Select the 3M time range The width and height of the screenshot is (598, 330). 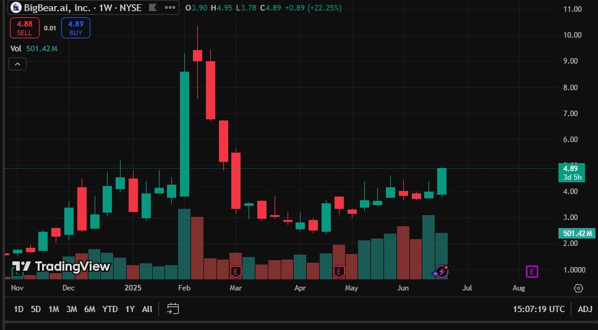click(x=72, y=309)
